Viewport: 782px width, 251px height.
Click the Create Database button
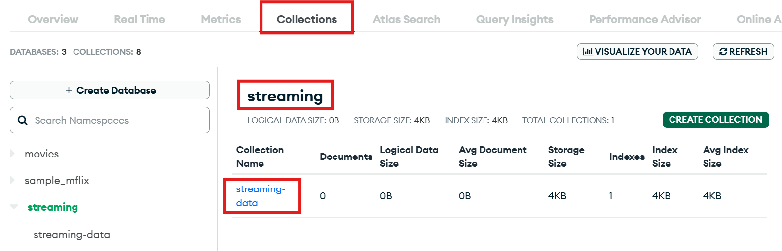point(110,90)
